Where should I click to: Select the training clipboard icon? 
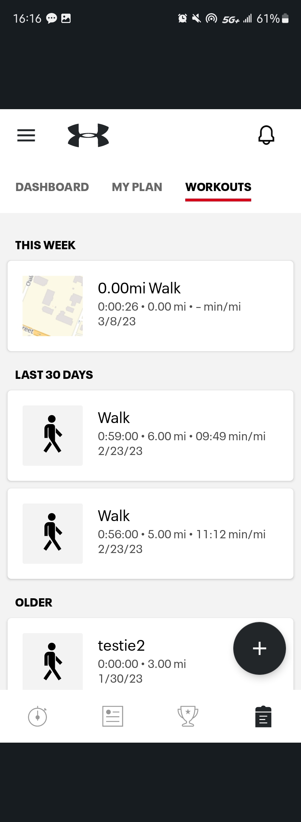[x=263, y=716]
